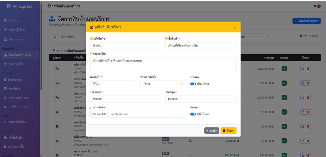Delete the 5,000.00 THB row
This screenshot has width=326, height=157.
[308, 83]
